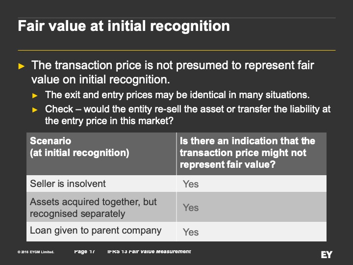Click the transaction price question header cell
353x265 pixels.
[252, 154]
